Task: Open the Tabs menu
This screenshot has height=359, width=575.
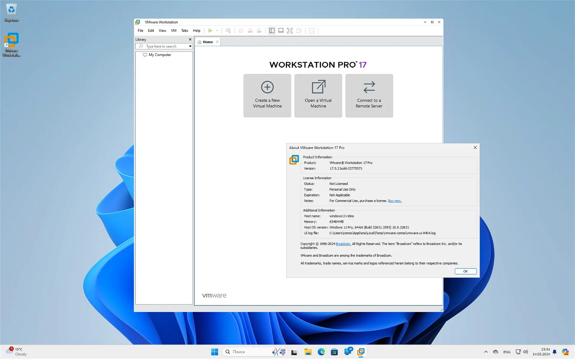Action: (185, 31)
